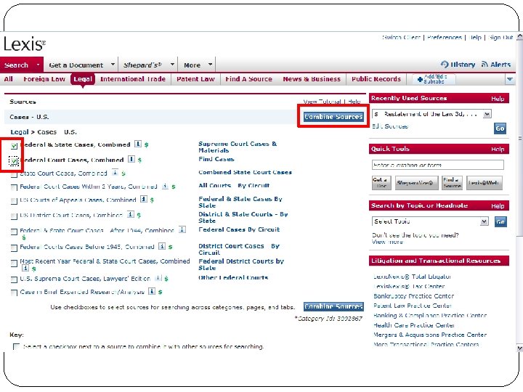
Task: Open info icon for Federal Court Cases, Combined
Action: tap(131, 159)
